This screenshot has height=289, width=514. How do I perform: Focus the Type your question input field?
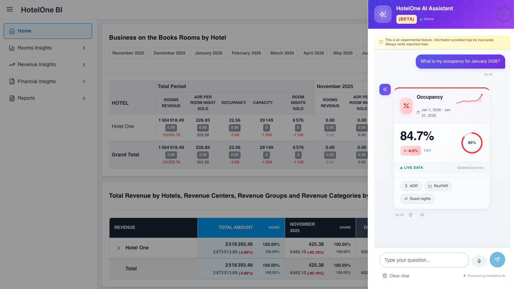tap(424, 260)
